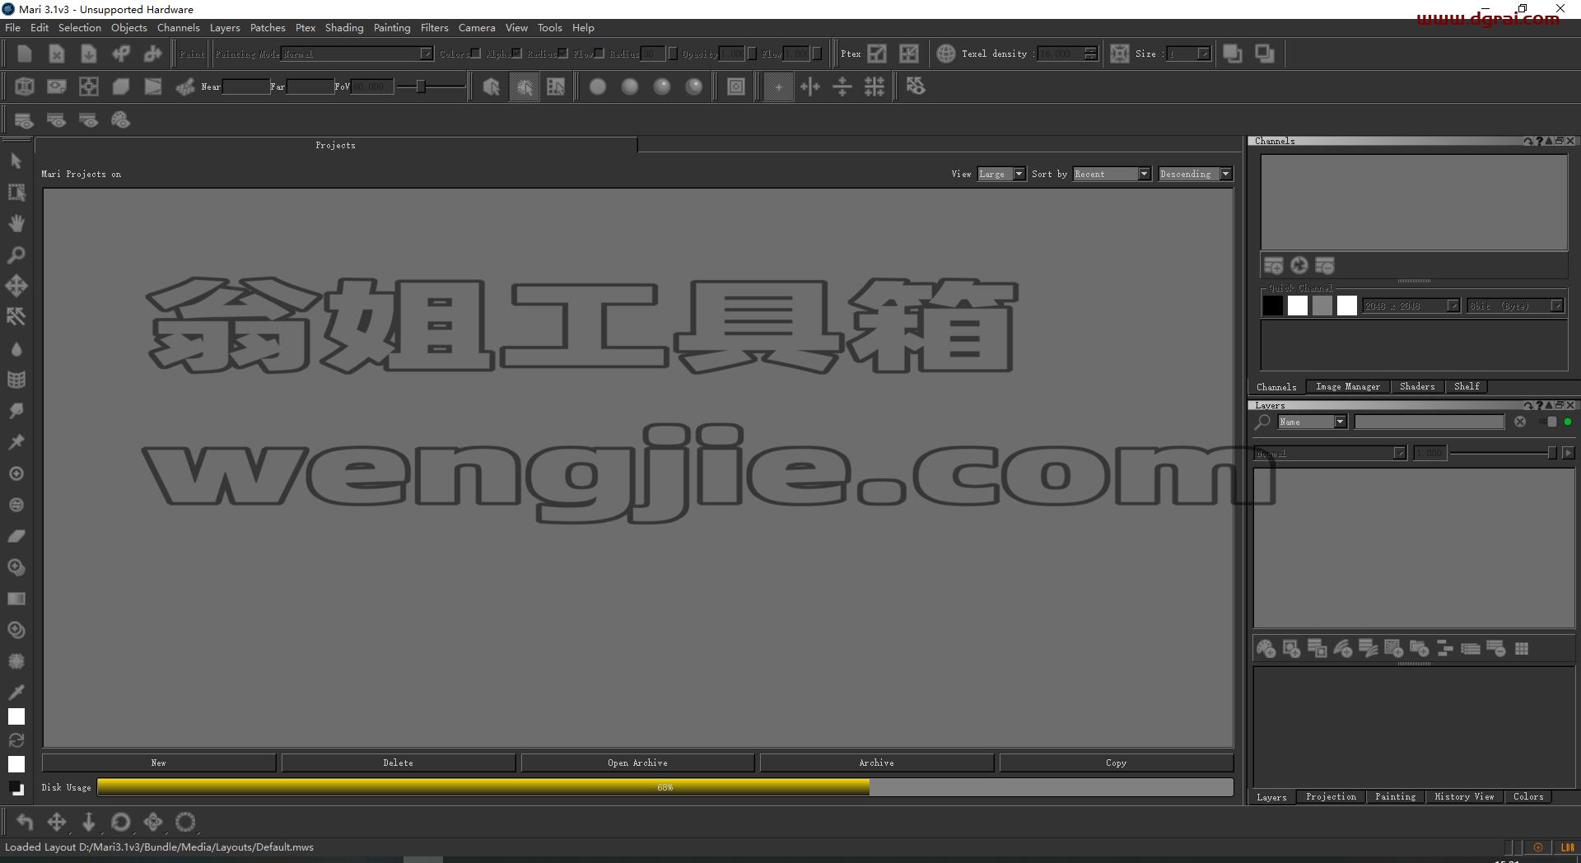Swap foreground and background colors icon
The width and height of the screenshot is (1581, 863).
point(16,740)
